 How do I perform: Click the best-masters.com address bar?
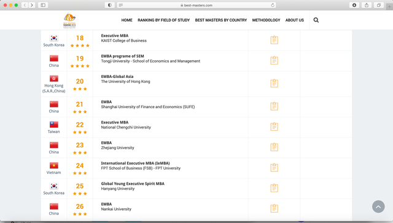196,5
